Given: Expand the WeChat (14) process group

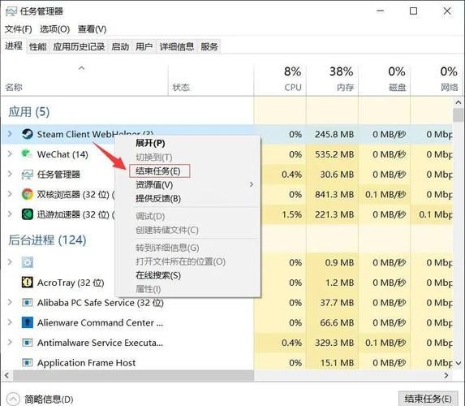Looking at the screenshot, I should (10, 153).
